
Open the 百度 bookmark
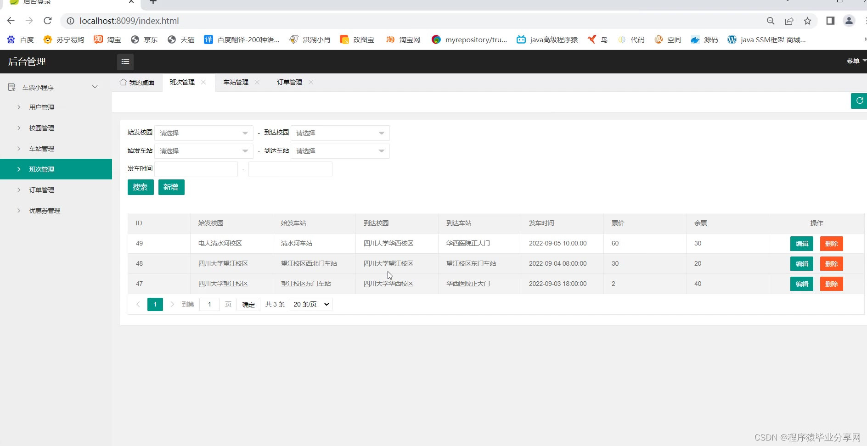pyautogui.click(x=21, y=39)
